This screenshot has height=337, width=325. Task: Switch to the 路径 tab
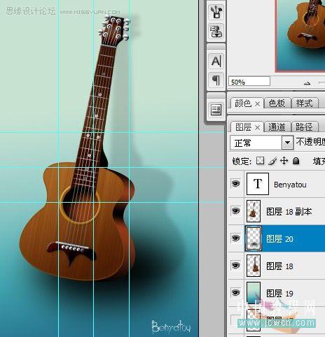click(304, 127)
